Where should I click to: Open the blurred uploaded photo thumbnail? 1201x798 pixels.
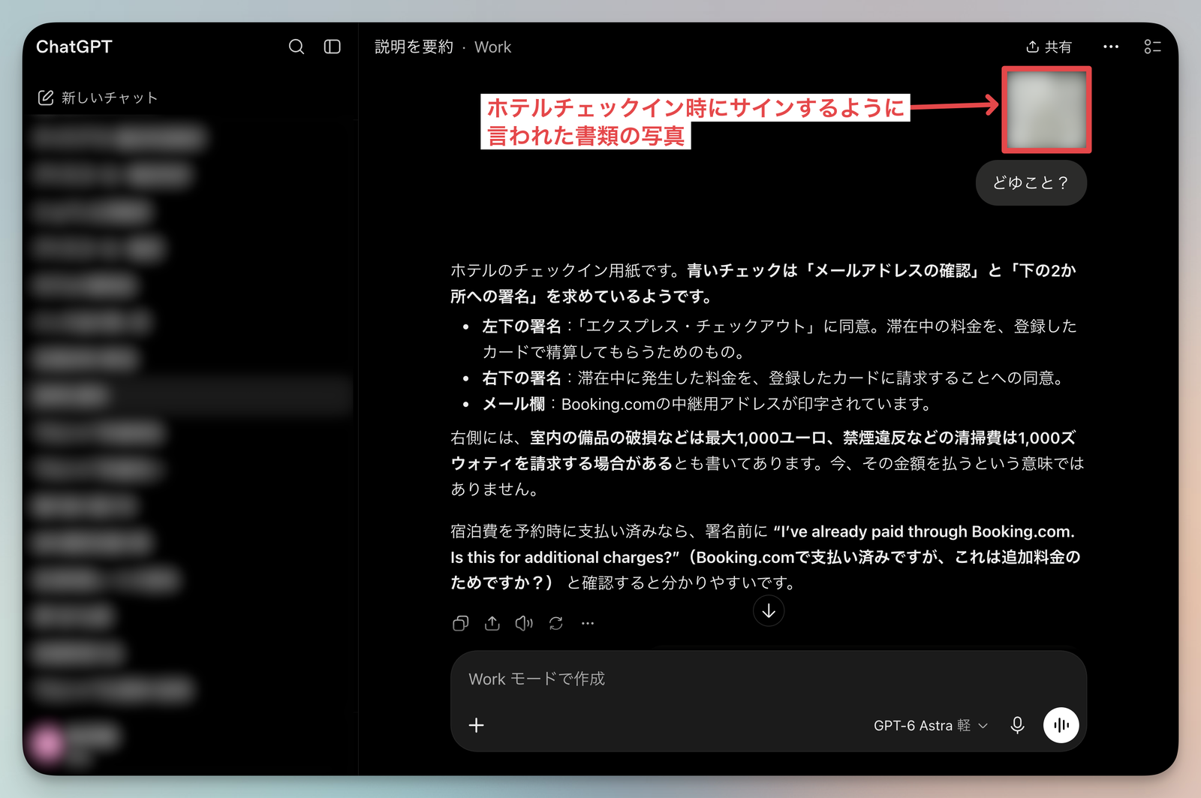pyautogui.click(x=1046, y=110)
